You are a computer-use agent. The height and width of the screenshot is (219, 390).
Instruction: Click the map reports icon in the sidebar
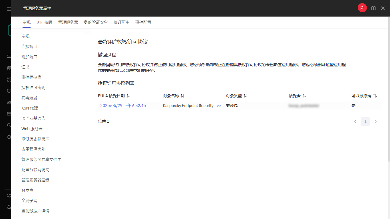9,68
